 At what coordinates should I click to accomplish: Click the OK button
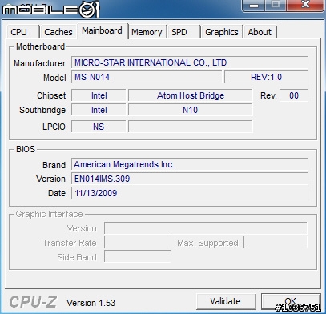291,301
